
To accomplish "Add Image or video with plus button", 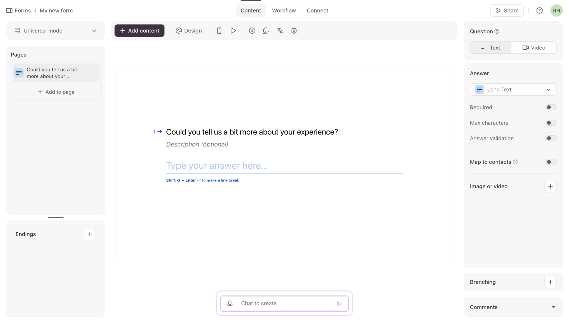I will click(x=550, y=186).
